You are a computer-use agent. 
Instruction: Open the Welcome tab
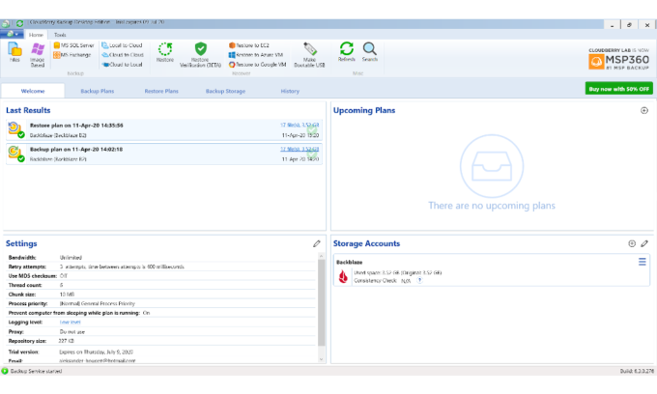coord(33,91)
